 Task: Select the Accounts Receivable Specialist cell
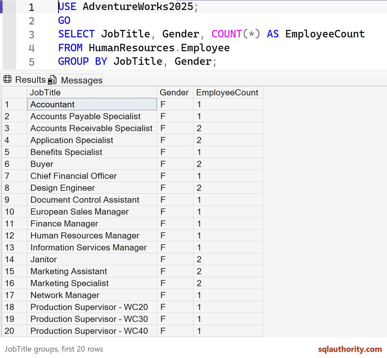92,128
